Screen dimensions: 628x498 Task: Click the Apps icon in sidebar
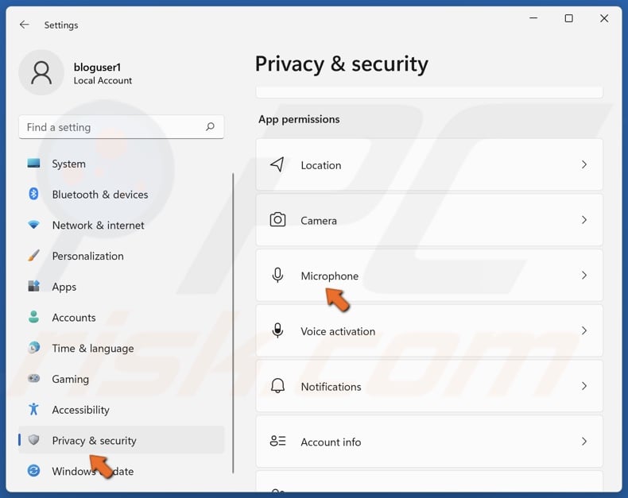(33, 286)
